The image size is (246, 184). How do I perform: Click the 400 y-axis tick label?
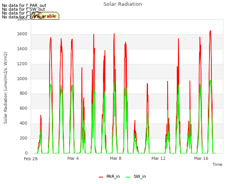click(x=23, y=123)
